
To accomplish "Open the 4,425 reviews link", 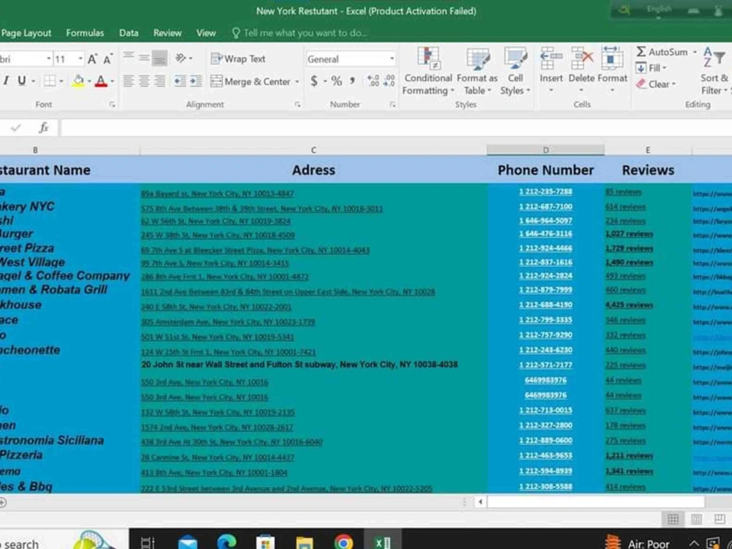I will (x=629, y=305).
